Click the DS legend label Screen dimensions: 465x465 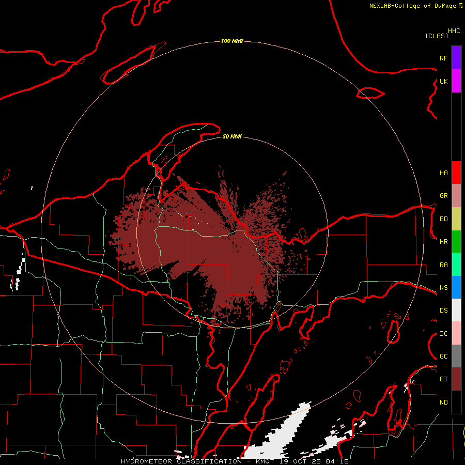[443, 311]
